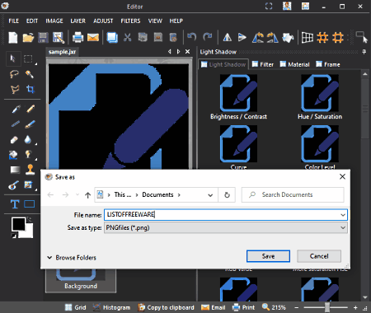This screenshot has height=313, width=371.
Task: Choose the Lasso selection tool
Action: 14,74
